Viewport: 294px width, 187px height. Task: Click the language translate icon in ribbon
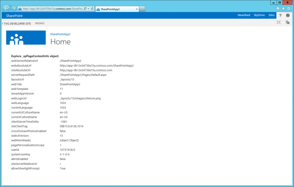point(287,22)
